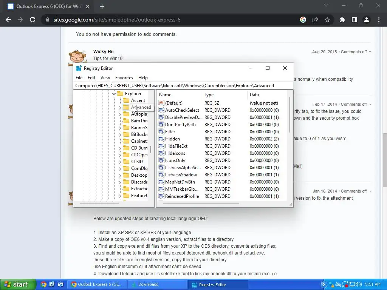Expand the CIDOpen registry key
This screenshot has height=290, width=387.
[x=120, y=155]
